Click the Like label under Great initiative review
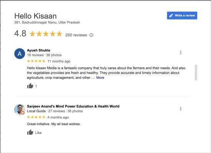Viewport: 211px width, 153px height. [38, 133]
